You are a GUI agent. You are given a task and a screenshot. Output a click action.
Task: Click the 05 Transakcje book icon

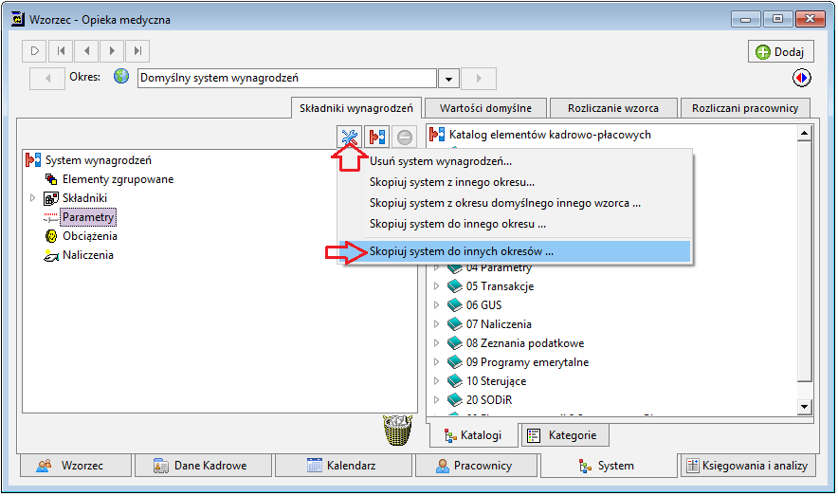(455, 286)
